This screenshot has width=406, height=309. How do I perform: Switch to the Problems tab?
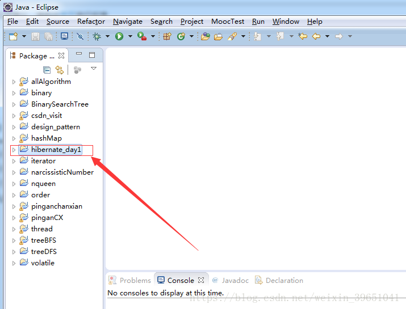[x=129, y=280]
